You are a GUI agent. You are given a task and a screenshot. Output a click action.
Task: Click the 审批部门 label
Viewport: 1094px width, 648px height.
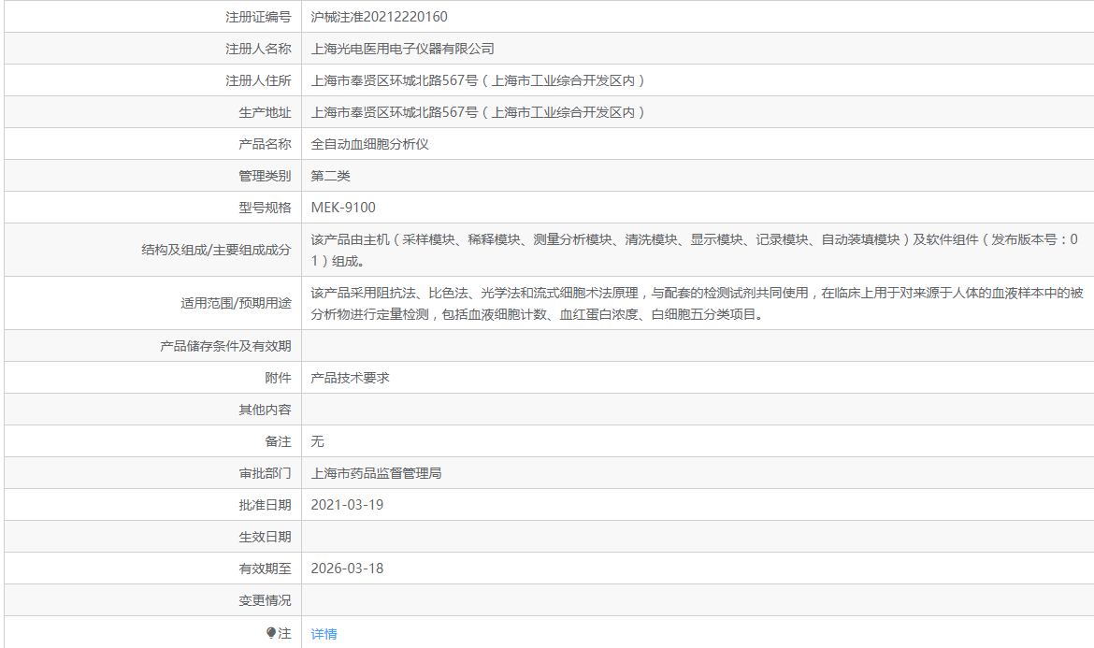265,473
